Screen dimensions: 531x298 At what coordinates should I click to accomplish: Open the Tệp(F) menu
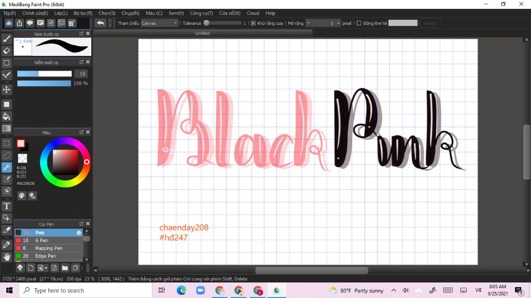tap(9, 13)
